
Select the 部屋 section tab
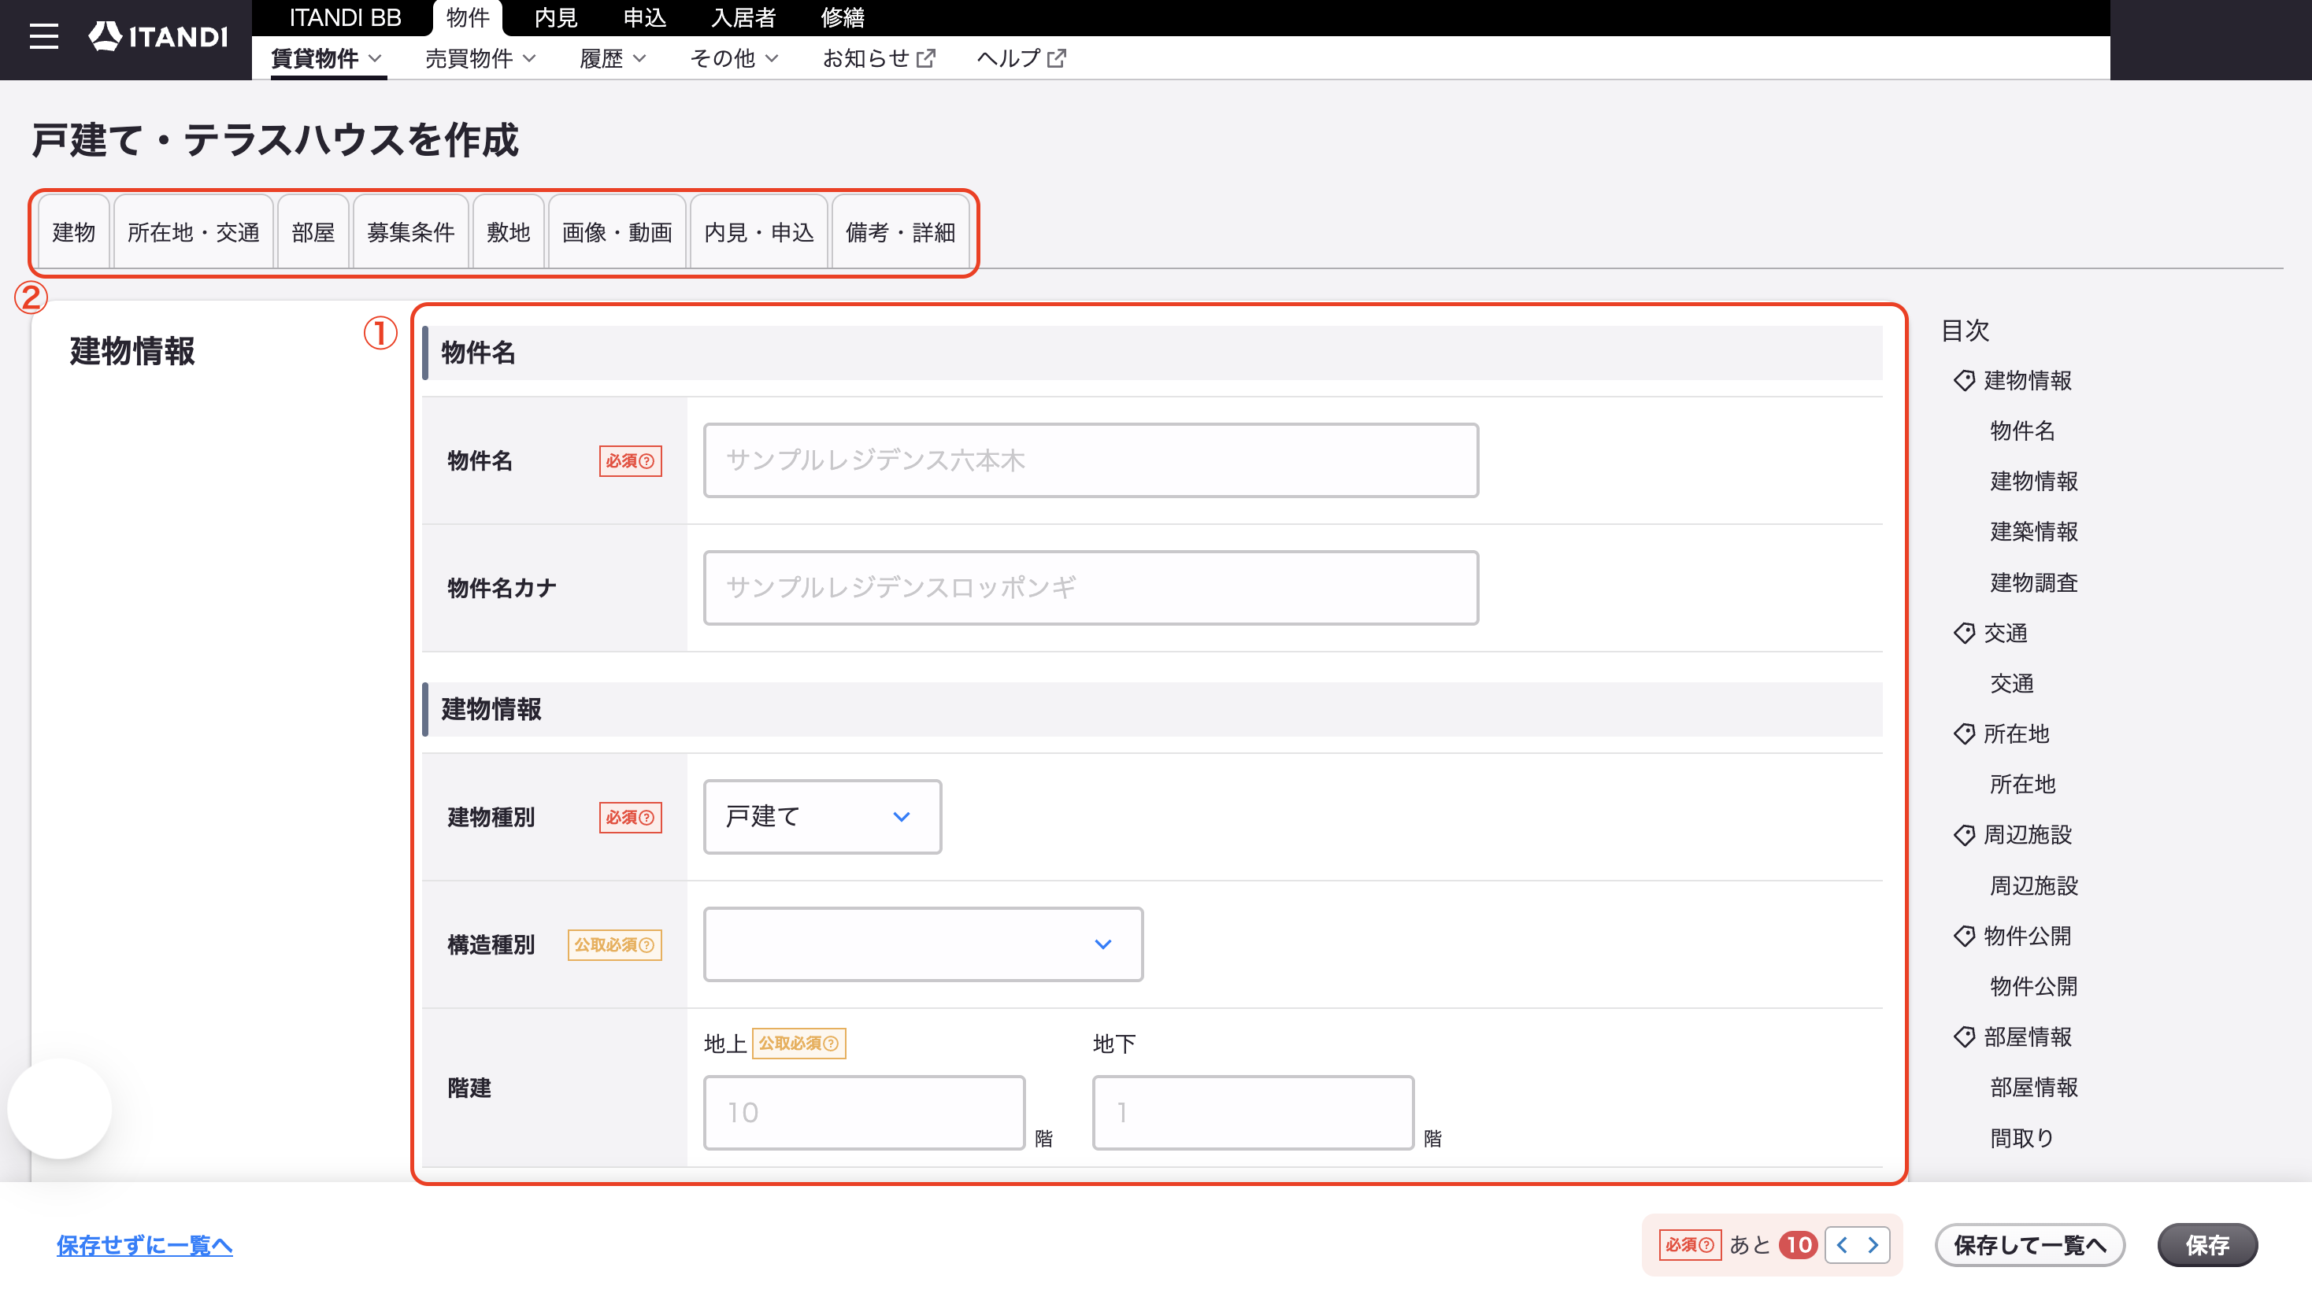pyautogui.click(x=313, y=232)
